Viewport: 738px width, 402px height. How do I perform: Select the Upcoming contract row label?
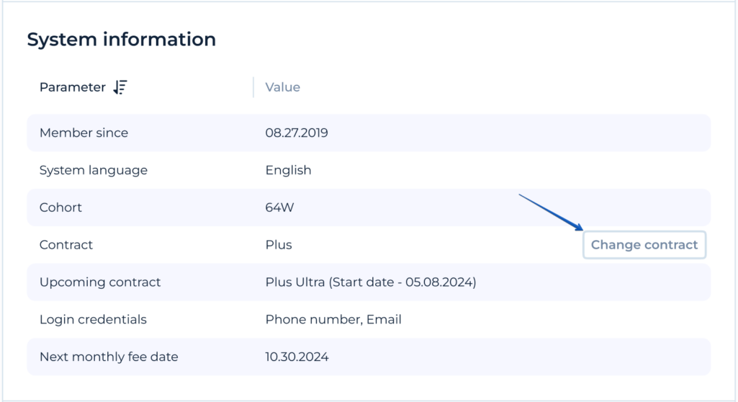tap(100, 282)
